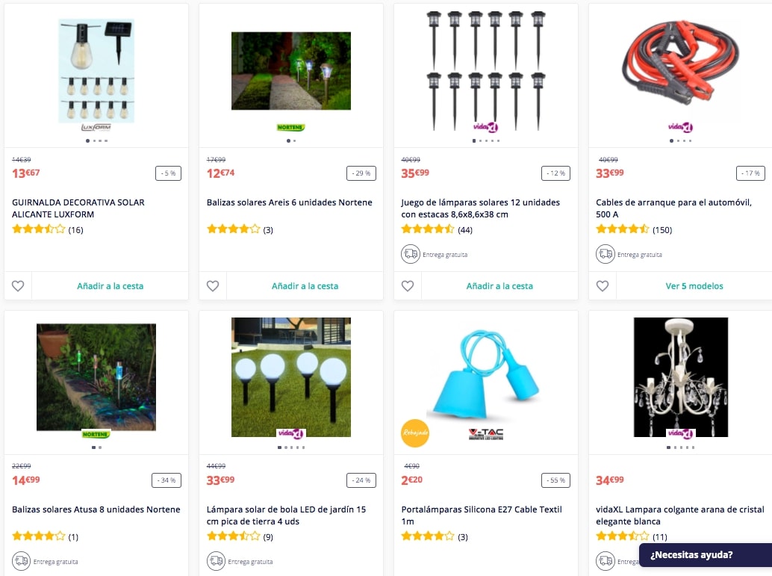The width and height of the screenshot is (772, 576).
Task: View 5 models of jumper cables
Action: pyautogui.click(x=694, y=286)
